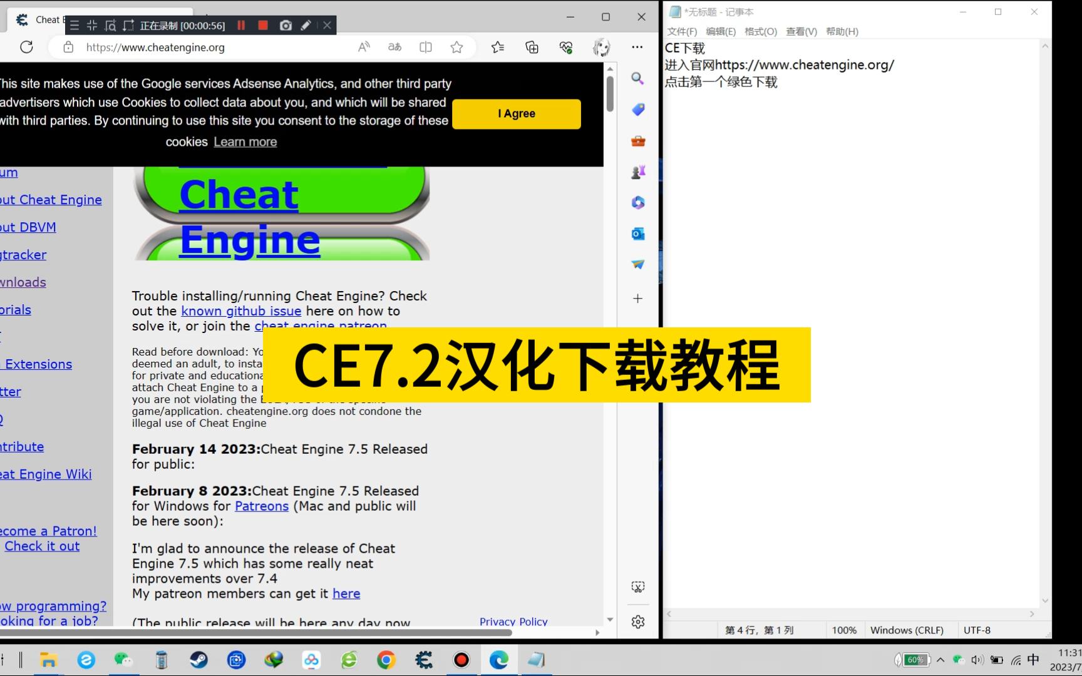Open the 格式(O) menu in Notepad
Screen dimensions: 1082x676
(760, 31)
